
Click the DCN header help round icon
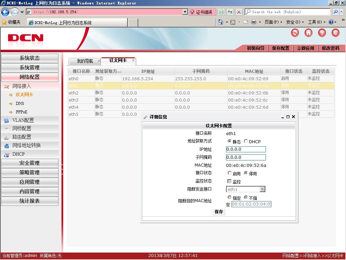(322, 33)
